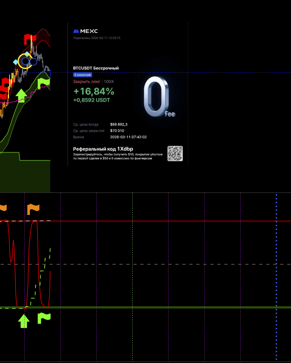Click the MEXC logo on the share card
Viewport: 291px width, 363px height.
(x=85, y=31)
